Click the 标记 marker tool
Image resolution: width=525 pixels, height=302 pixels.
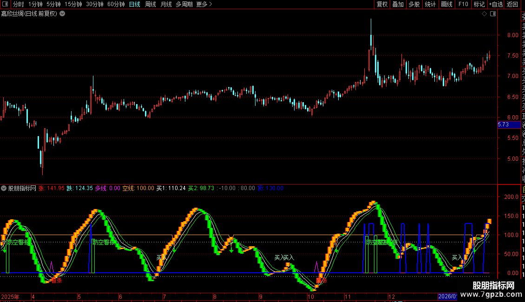479,5
